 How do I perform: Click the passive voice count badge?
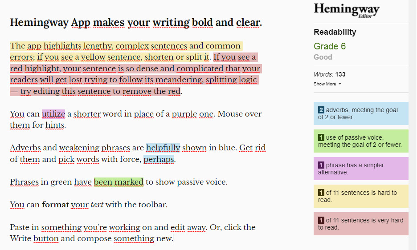click(x=321, y=137)
